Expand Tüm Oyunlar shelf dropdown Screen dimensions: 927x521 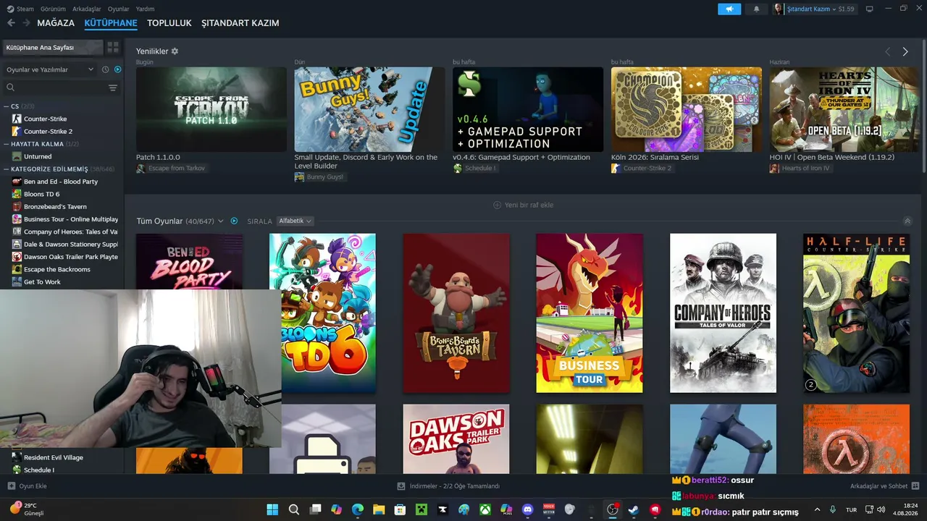click(x=221, y=221)
